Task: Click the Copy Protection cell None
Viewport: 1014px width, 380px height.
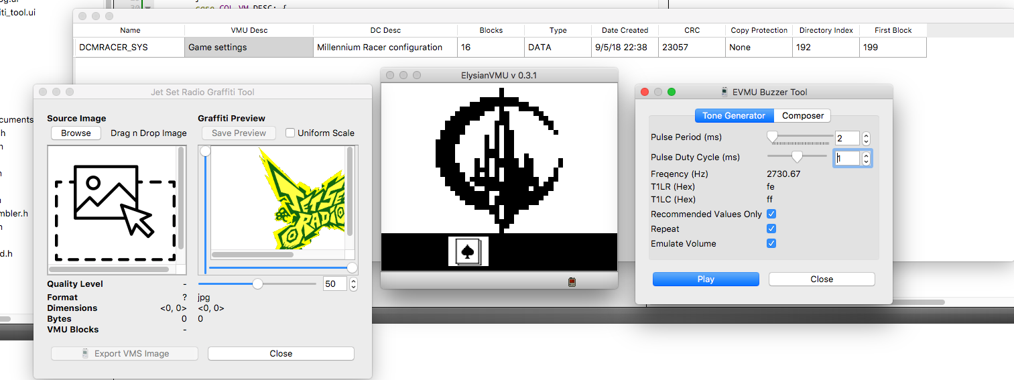Action: [759, 47]
